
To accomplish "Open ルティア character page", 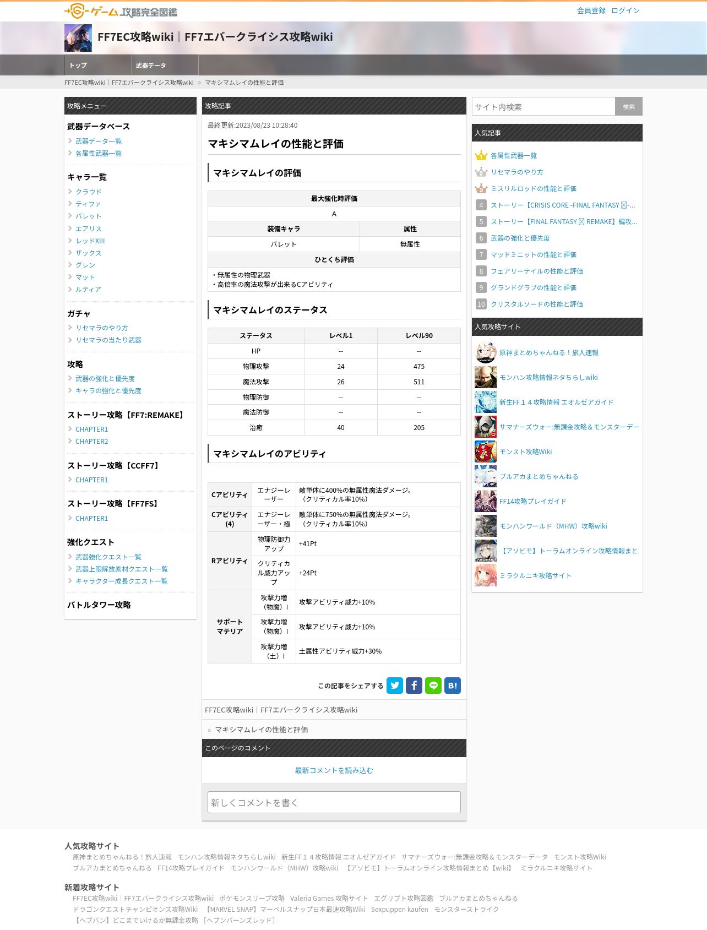I will [89, 289].
